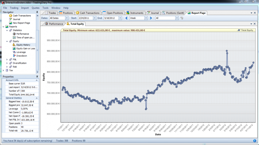The height and width of the screenshot is (145, 259).
Task: Close the Total Equity sub-tab panel
Action: click(x=254, y=24)
